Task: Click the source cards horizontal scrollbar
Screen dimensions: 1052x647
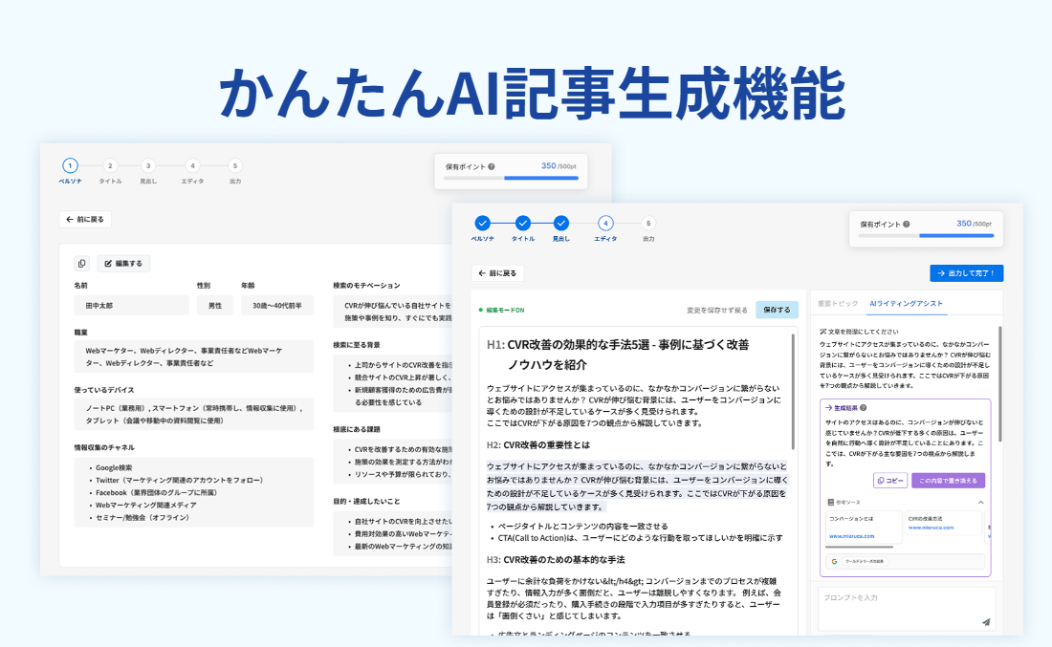Action: pyautogui.click(x=860, y=547)
